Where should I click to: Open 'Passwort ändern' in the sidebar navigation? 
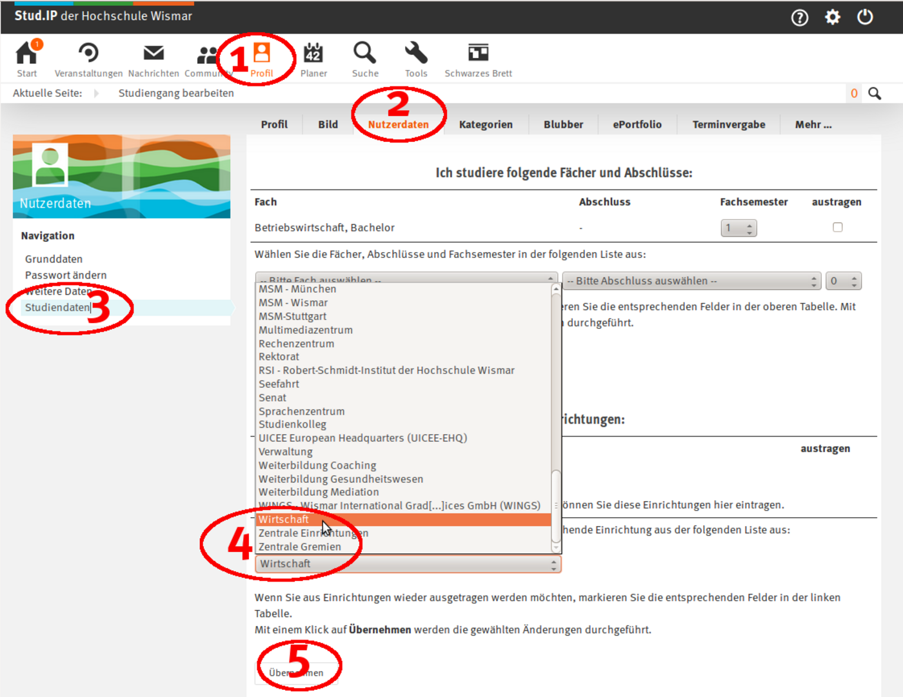66,275
